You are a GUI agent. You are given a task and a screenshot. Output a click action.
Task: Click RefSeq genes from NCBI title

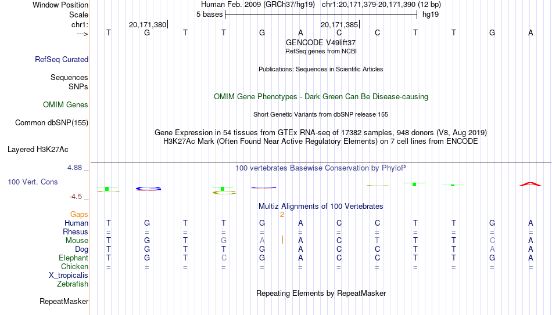pyautogui.click(x=321, y=51)
